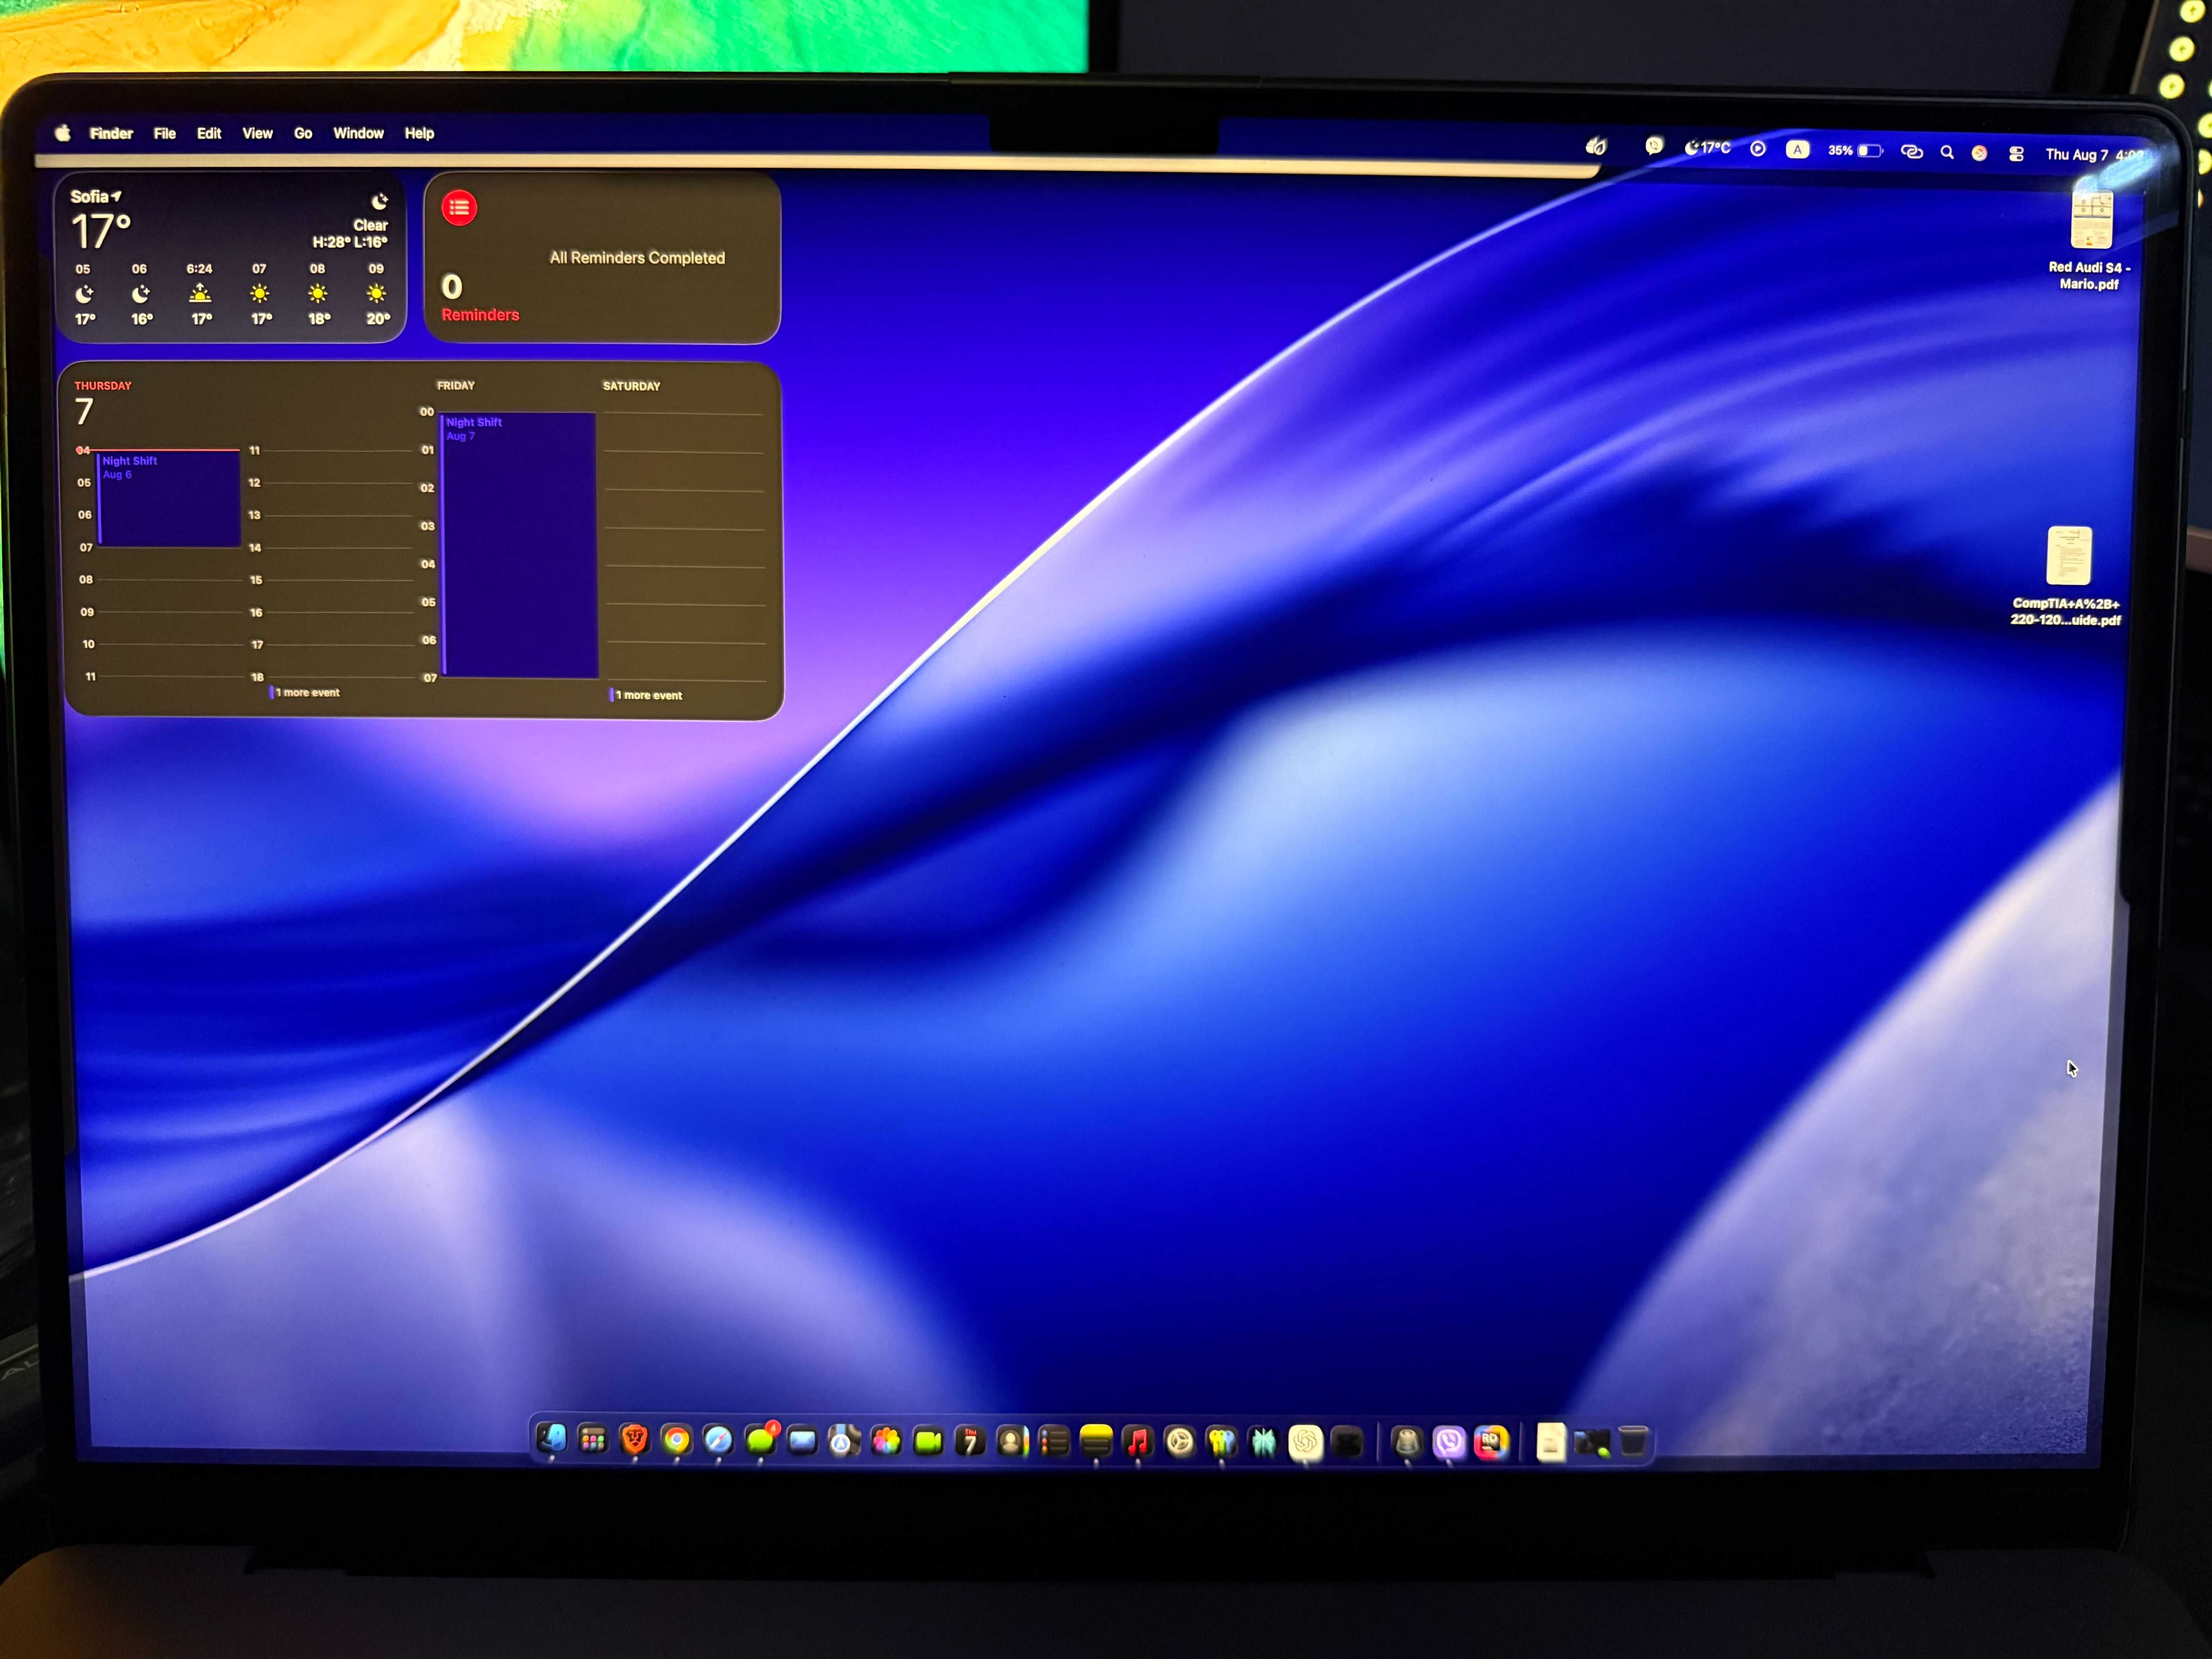Click the SATURDAY column header

[631, 386]
